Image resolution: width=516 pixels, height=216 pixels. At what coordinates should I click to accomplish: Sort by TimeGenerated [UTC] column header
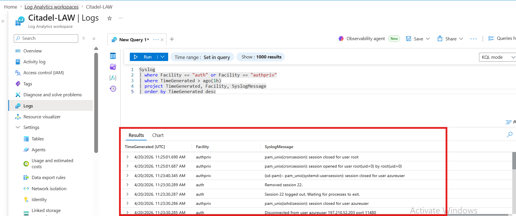point(145,147)
